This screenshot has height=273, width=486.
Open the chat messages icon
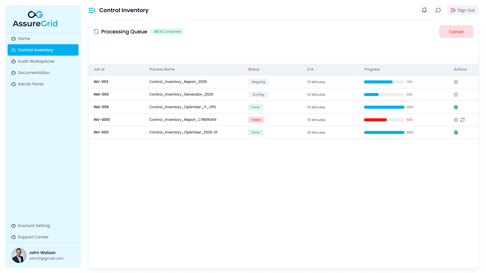438,10
